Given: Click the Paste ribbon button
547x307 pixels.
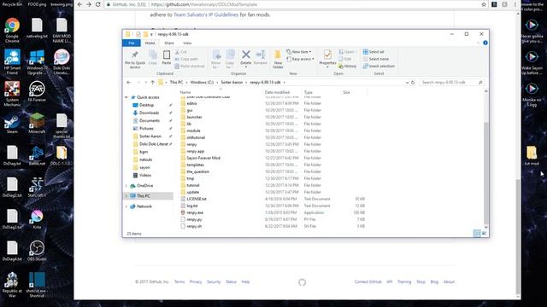Looking at the screenshot, I should (167, 57).
